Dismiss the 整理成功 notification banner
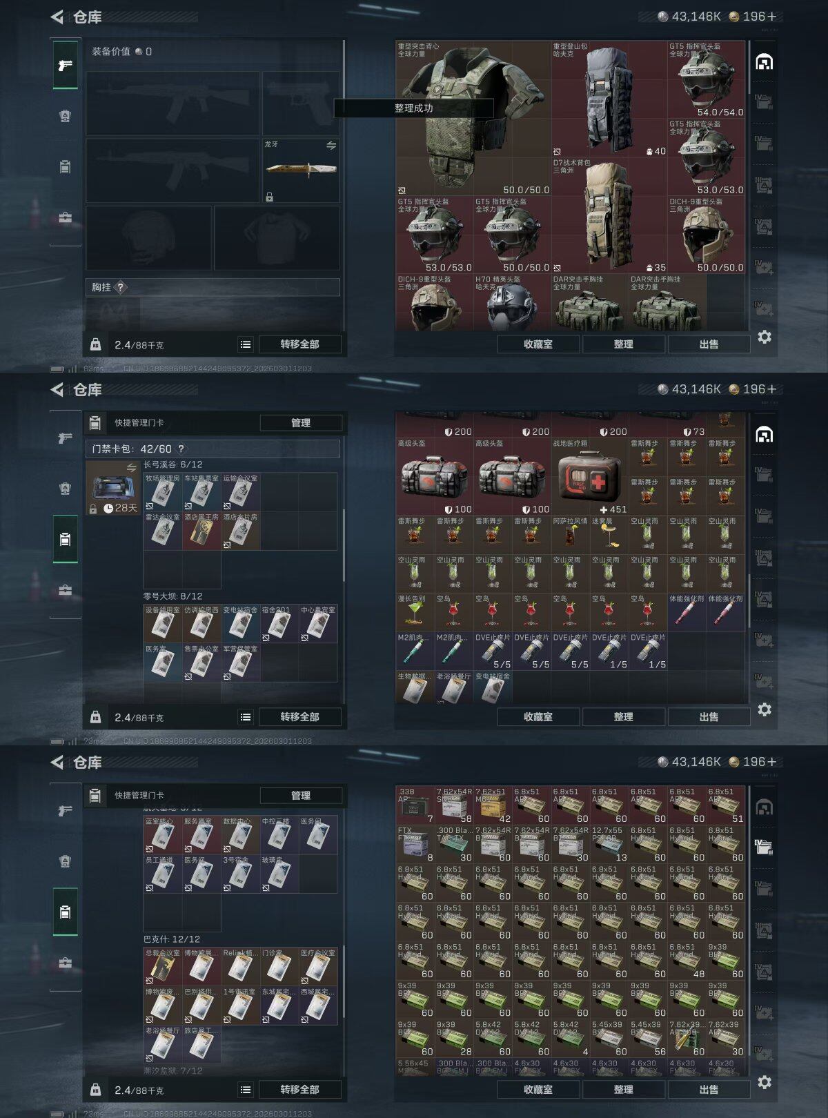This screenshot has width=828, height=1118. (413, 108)
